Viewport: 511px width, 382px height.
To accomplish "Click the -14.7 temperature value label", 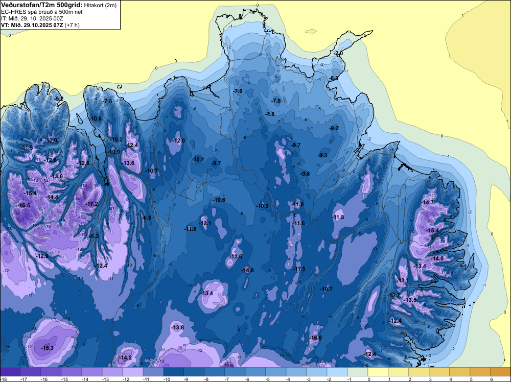I will click(x=428, y=202).
